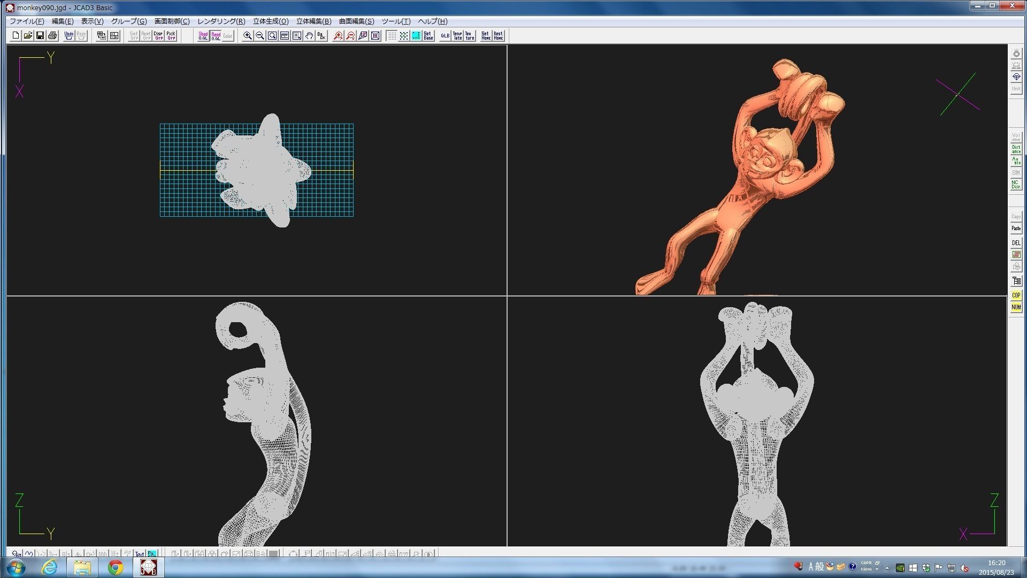
Task: Click the Open file folder icon
Action: (x=28, y=35)
